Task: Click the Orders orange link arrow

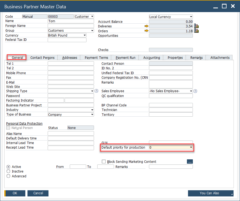Action: (x=146, y=31)
